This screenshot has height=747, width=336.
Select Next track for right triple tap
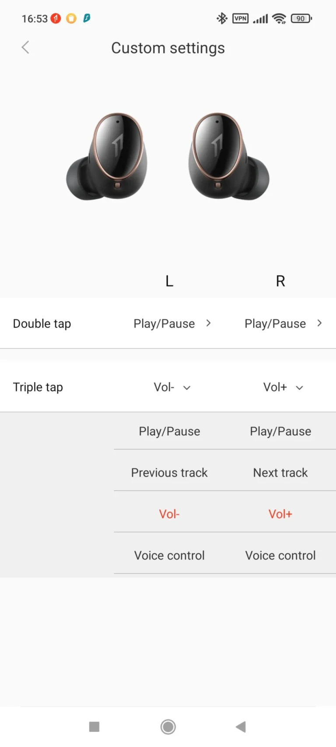pyautogui.click(x=280, y=473)
